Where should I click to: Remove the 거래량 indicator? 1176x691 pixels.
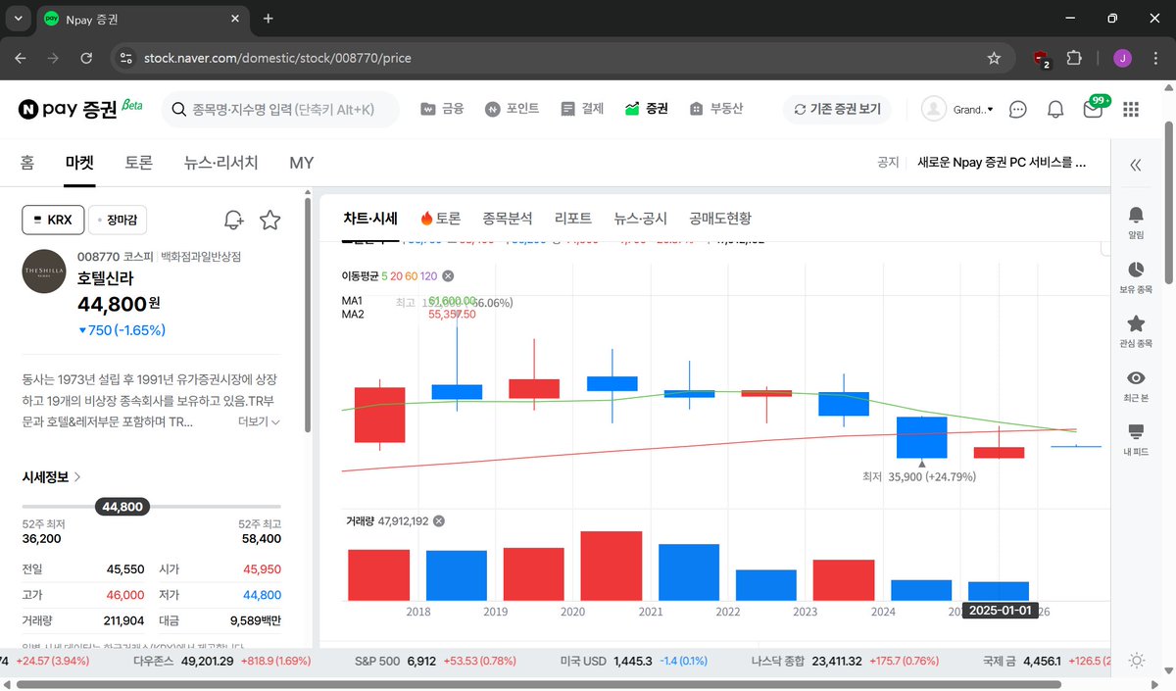coord(439,521)
